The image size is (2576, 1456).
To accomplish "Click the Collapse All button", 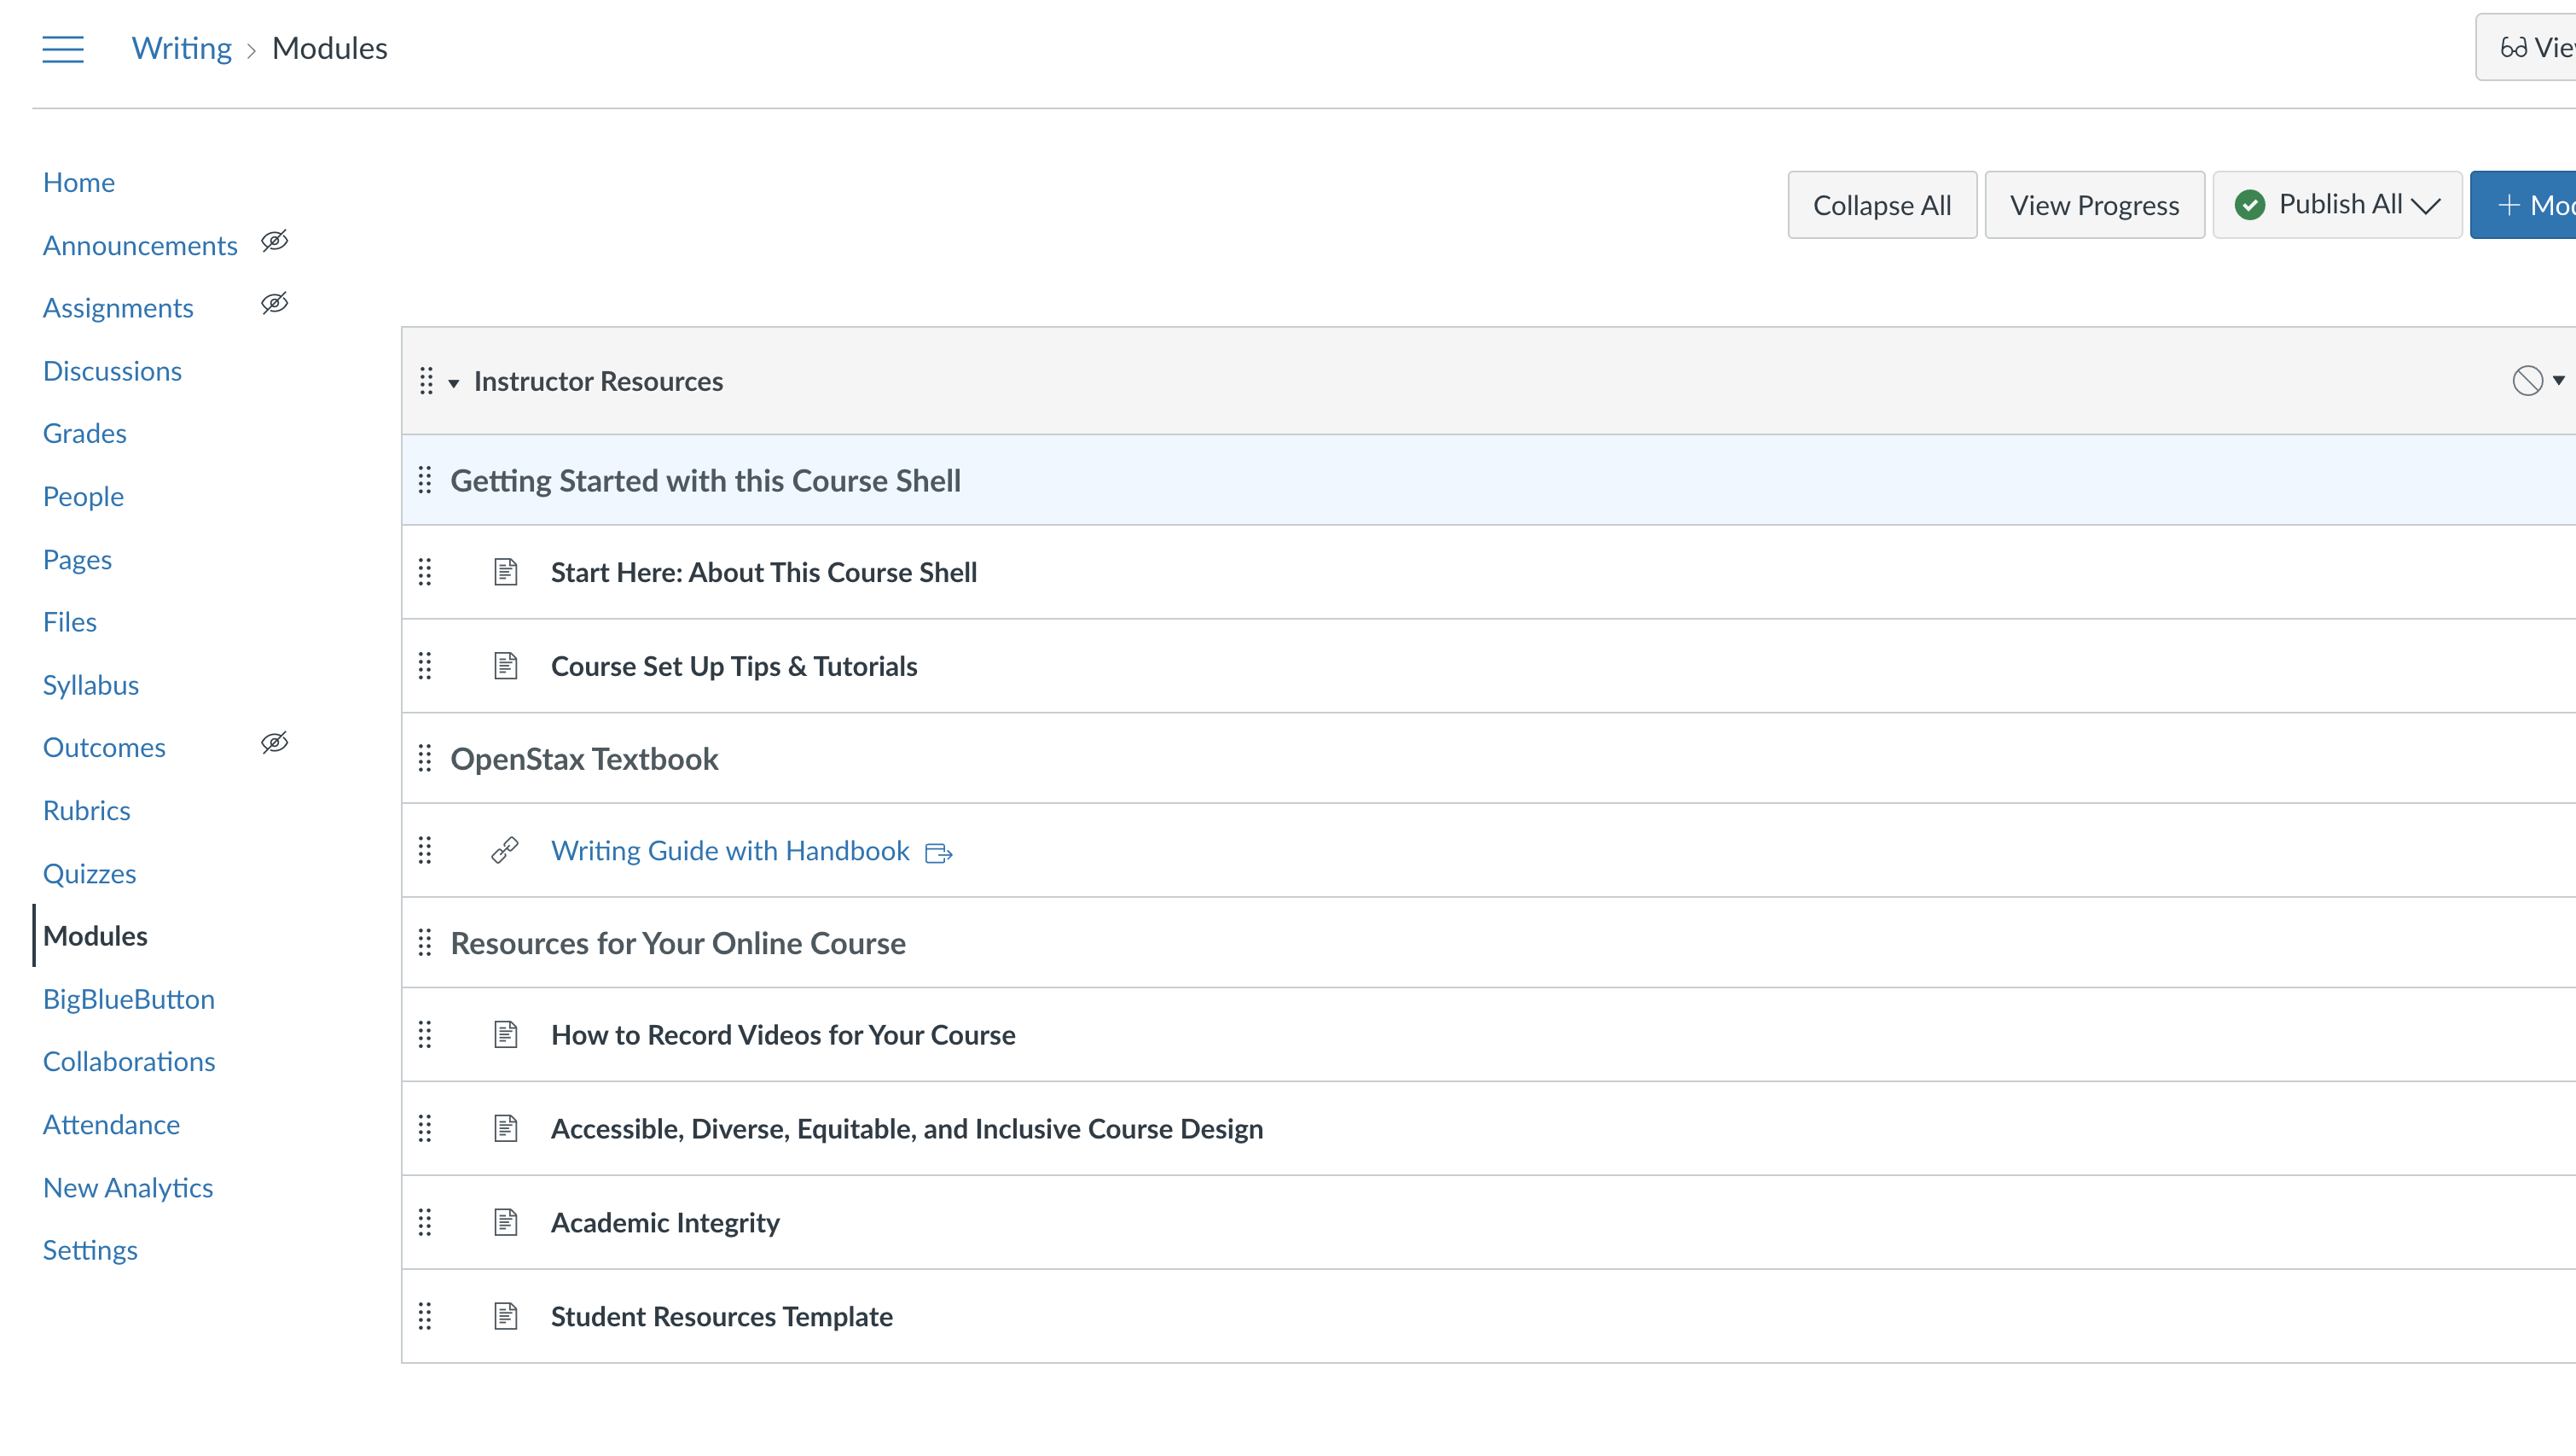I will coord(1882,205).
